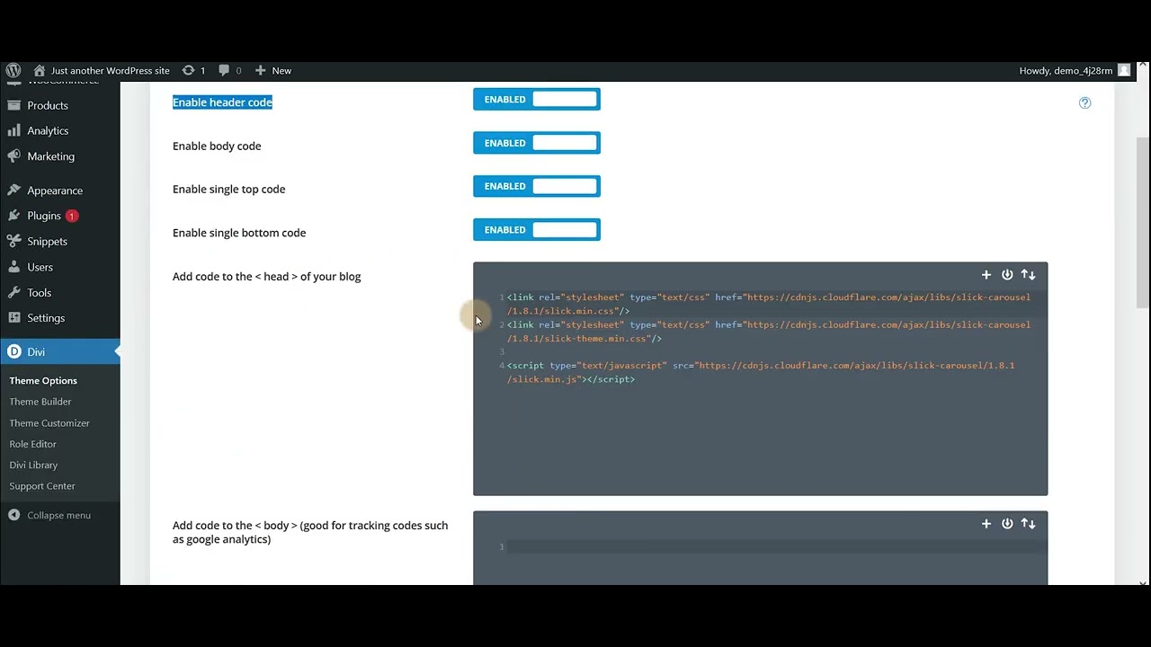Toggle Enable single bottom code switch

(x=537, y=230)
